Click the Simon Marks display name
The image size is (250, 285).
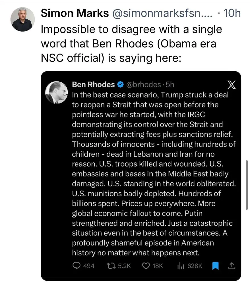tap(75, 13)
